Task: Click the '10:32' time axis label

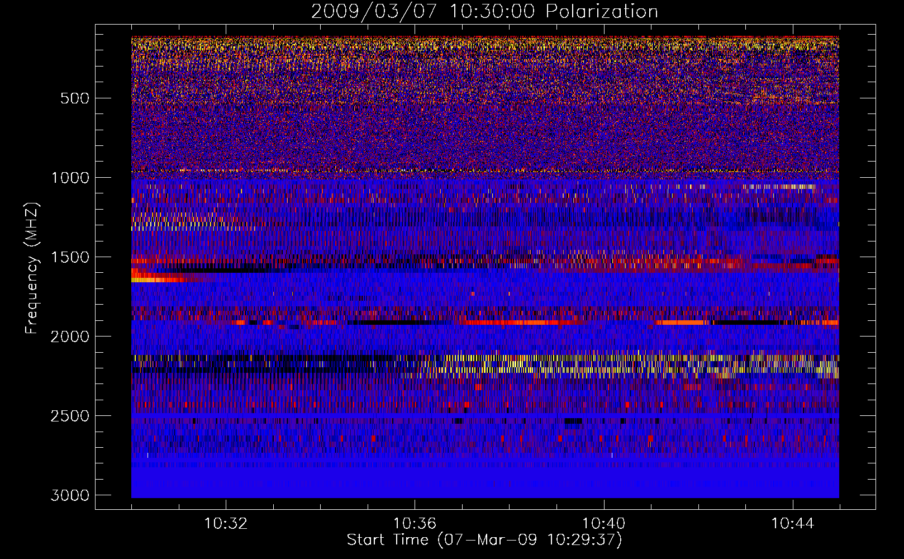Action: [x=226, y=524]
